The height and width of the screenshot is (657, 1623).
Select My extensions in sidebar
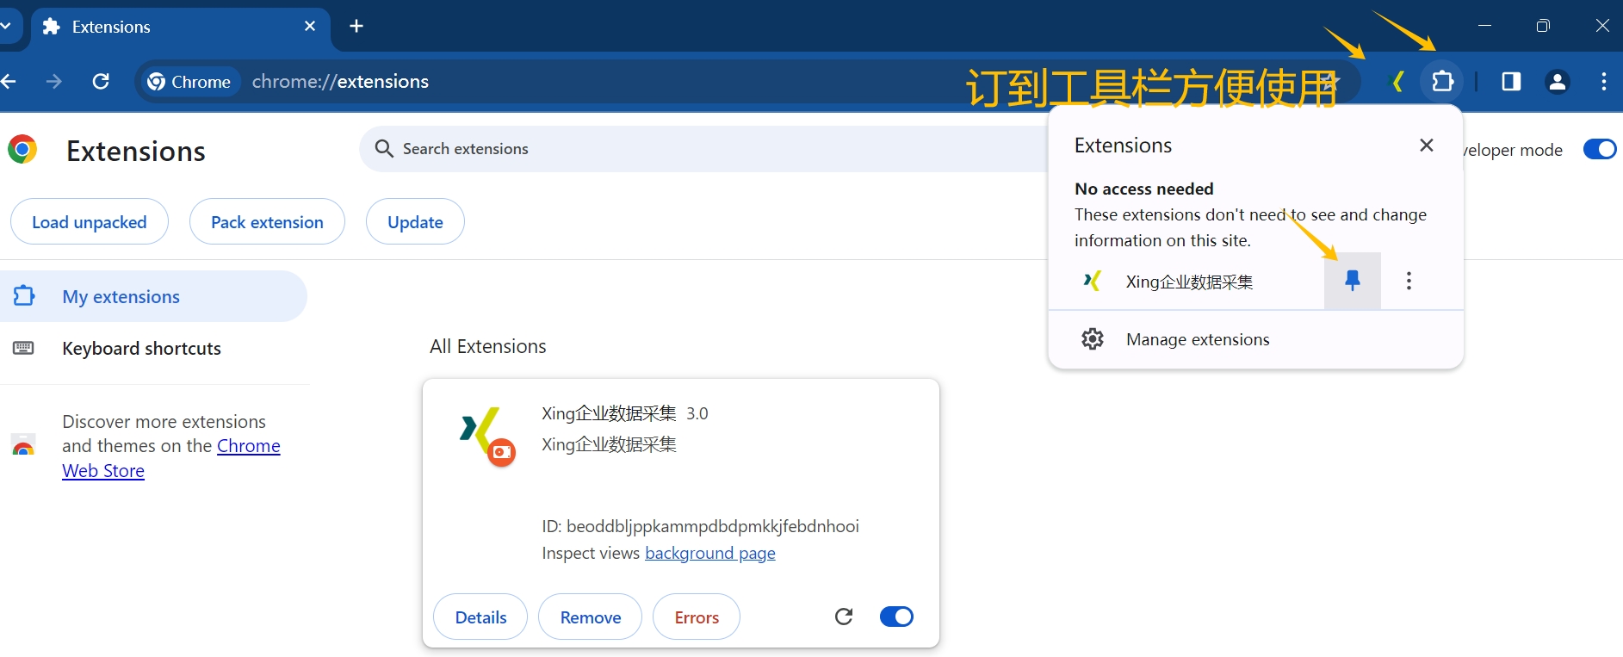[x=152, y=296]
